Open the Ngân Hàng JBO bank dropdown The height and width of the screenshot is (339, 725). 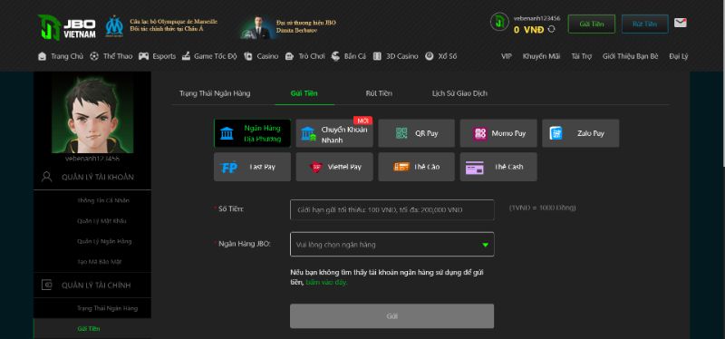[x=392, y=244]
